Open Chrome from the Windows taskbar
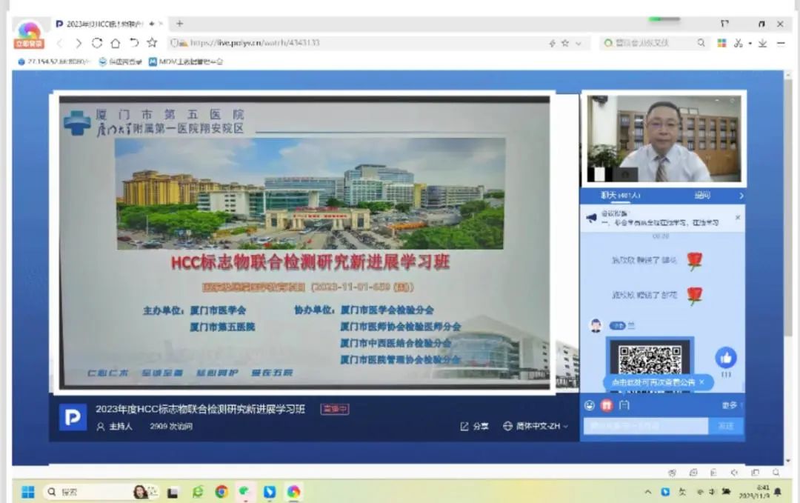 tap(221, 491)
